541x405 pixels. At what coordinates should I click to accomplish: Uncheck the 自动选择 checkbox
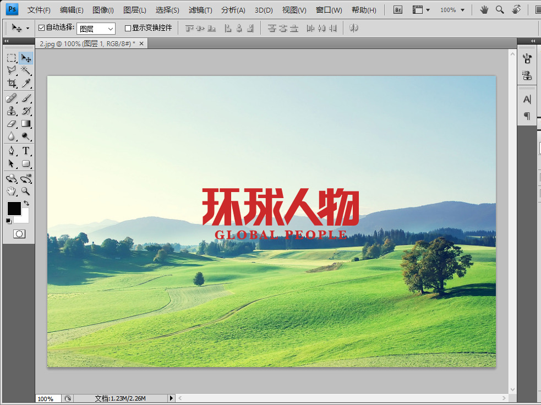pos(42,28)
